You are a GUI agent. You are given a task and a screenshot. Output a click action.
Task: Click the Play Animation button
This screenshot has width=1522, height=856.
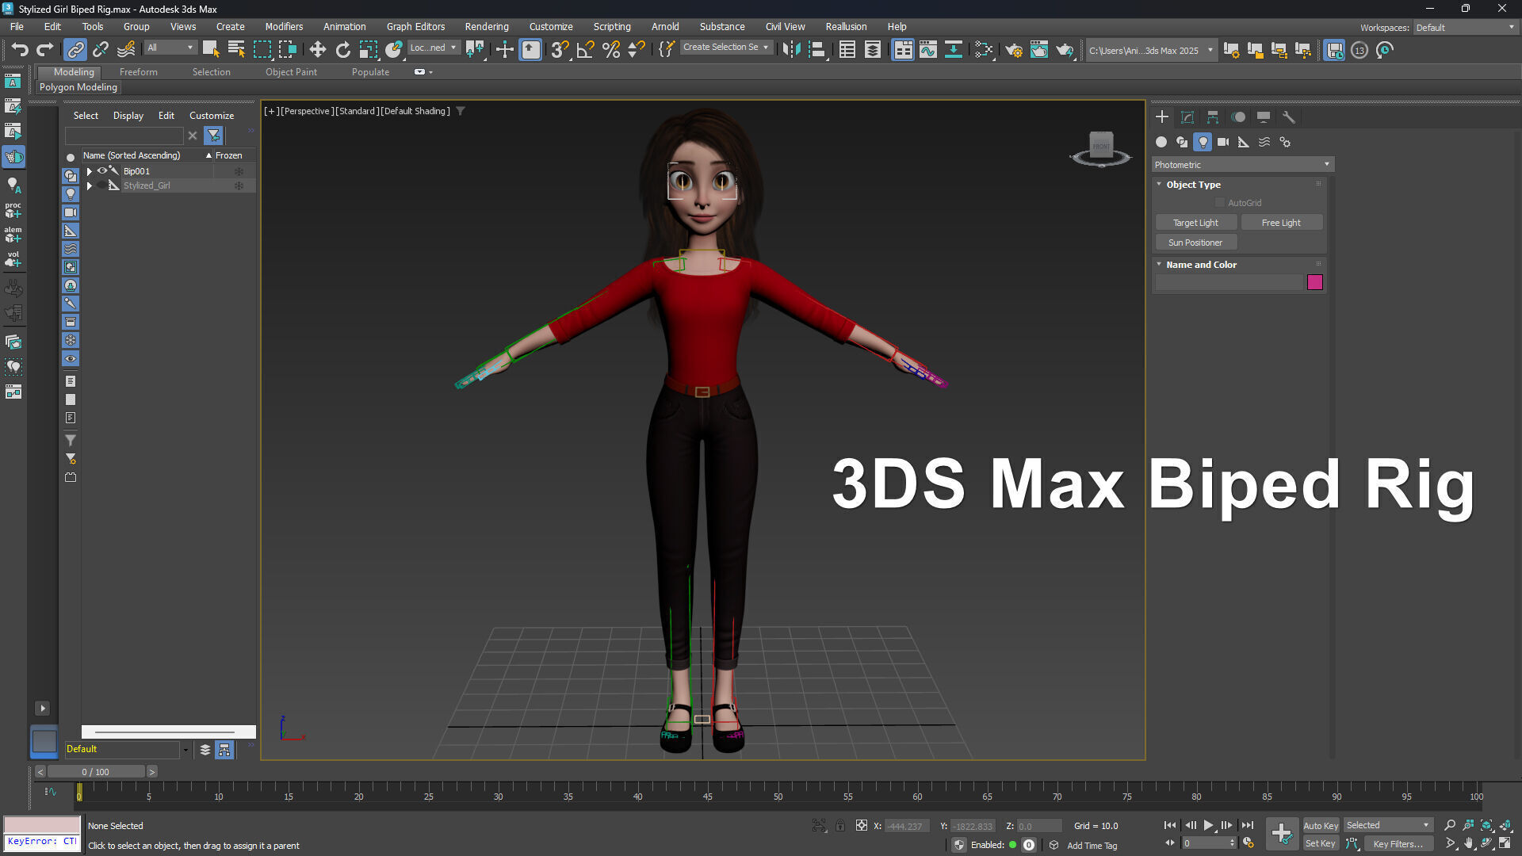click(1208, 825)
